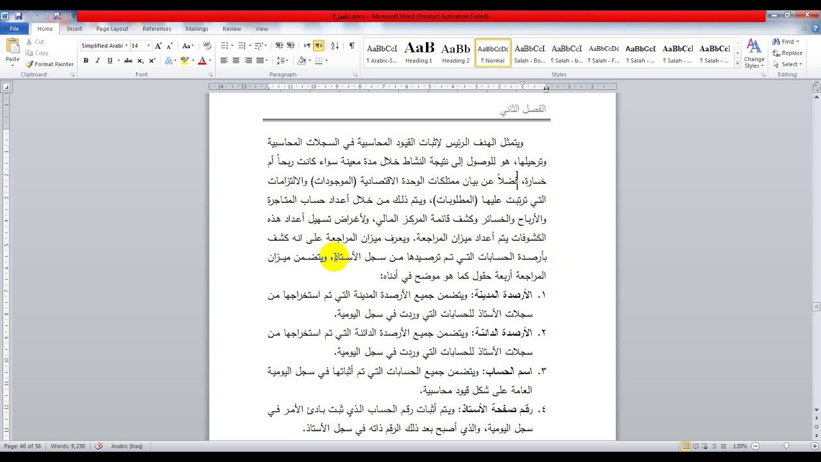Apply Heading 1 style
Screen dimensions: 821x462
click(x=419, y=53)
